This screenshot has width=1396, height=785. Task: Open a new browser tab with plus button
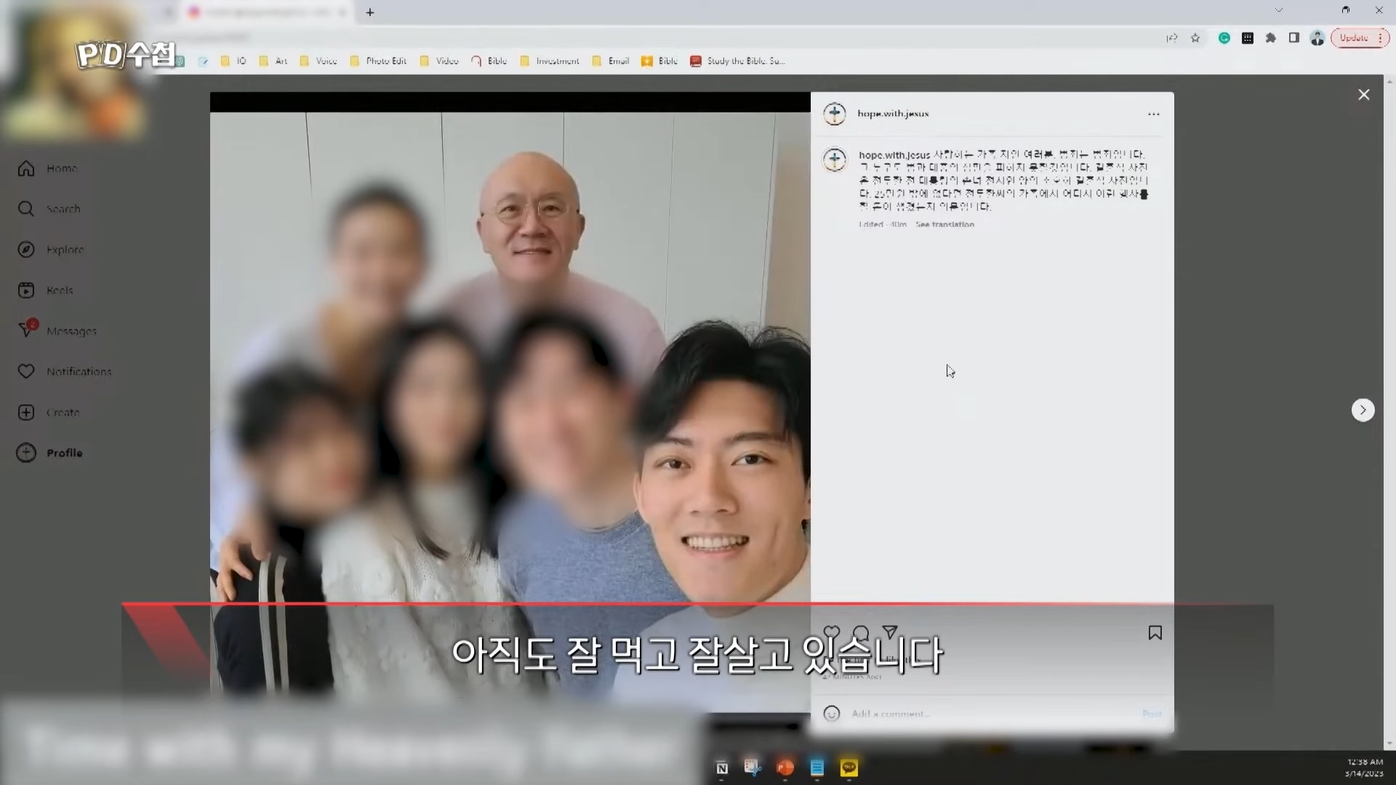coord(370,12)
